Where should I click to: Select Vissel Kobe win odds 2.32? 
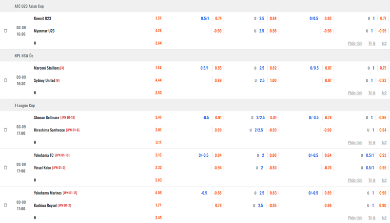coord(158,167)
